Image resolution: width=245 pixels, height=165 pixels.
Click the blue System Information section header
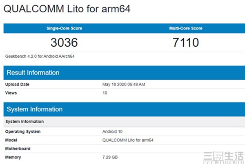[x=124, y=109]
